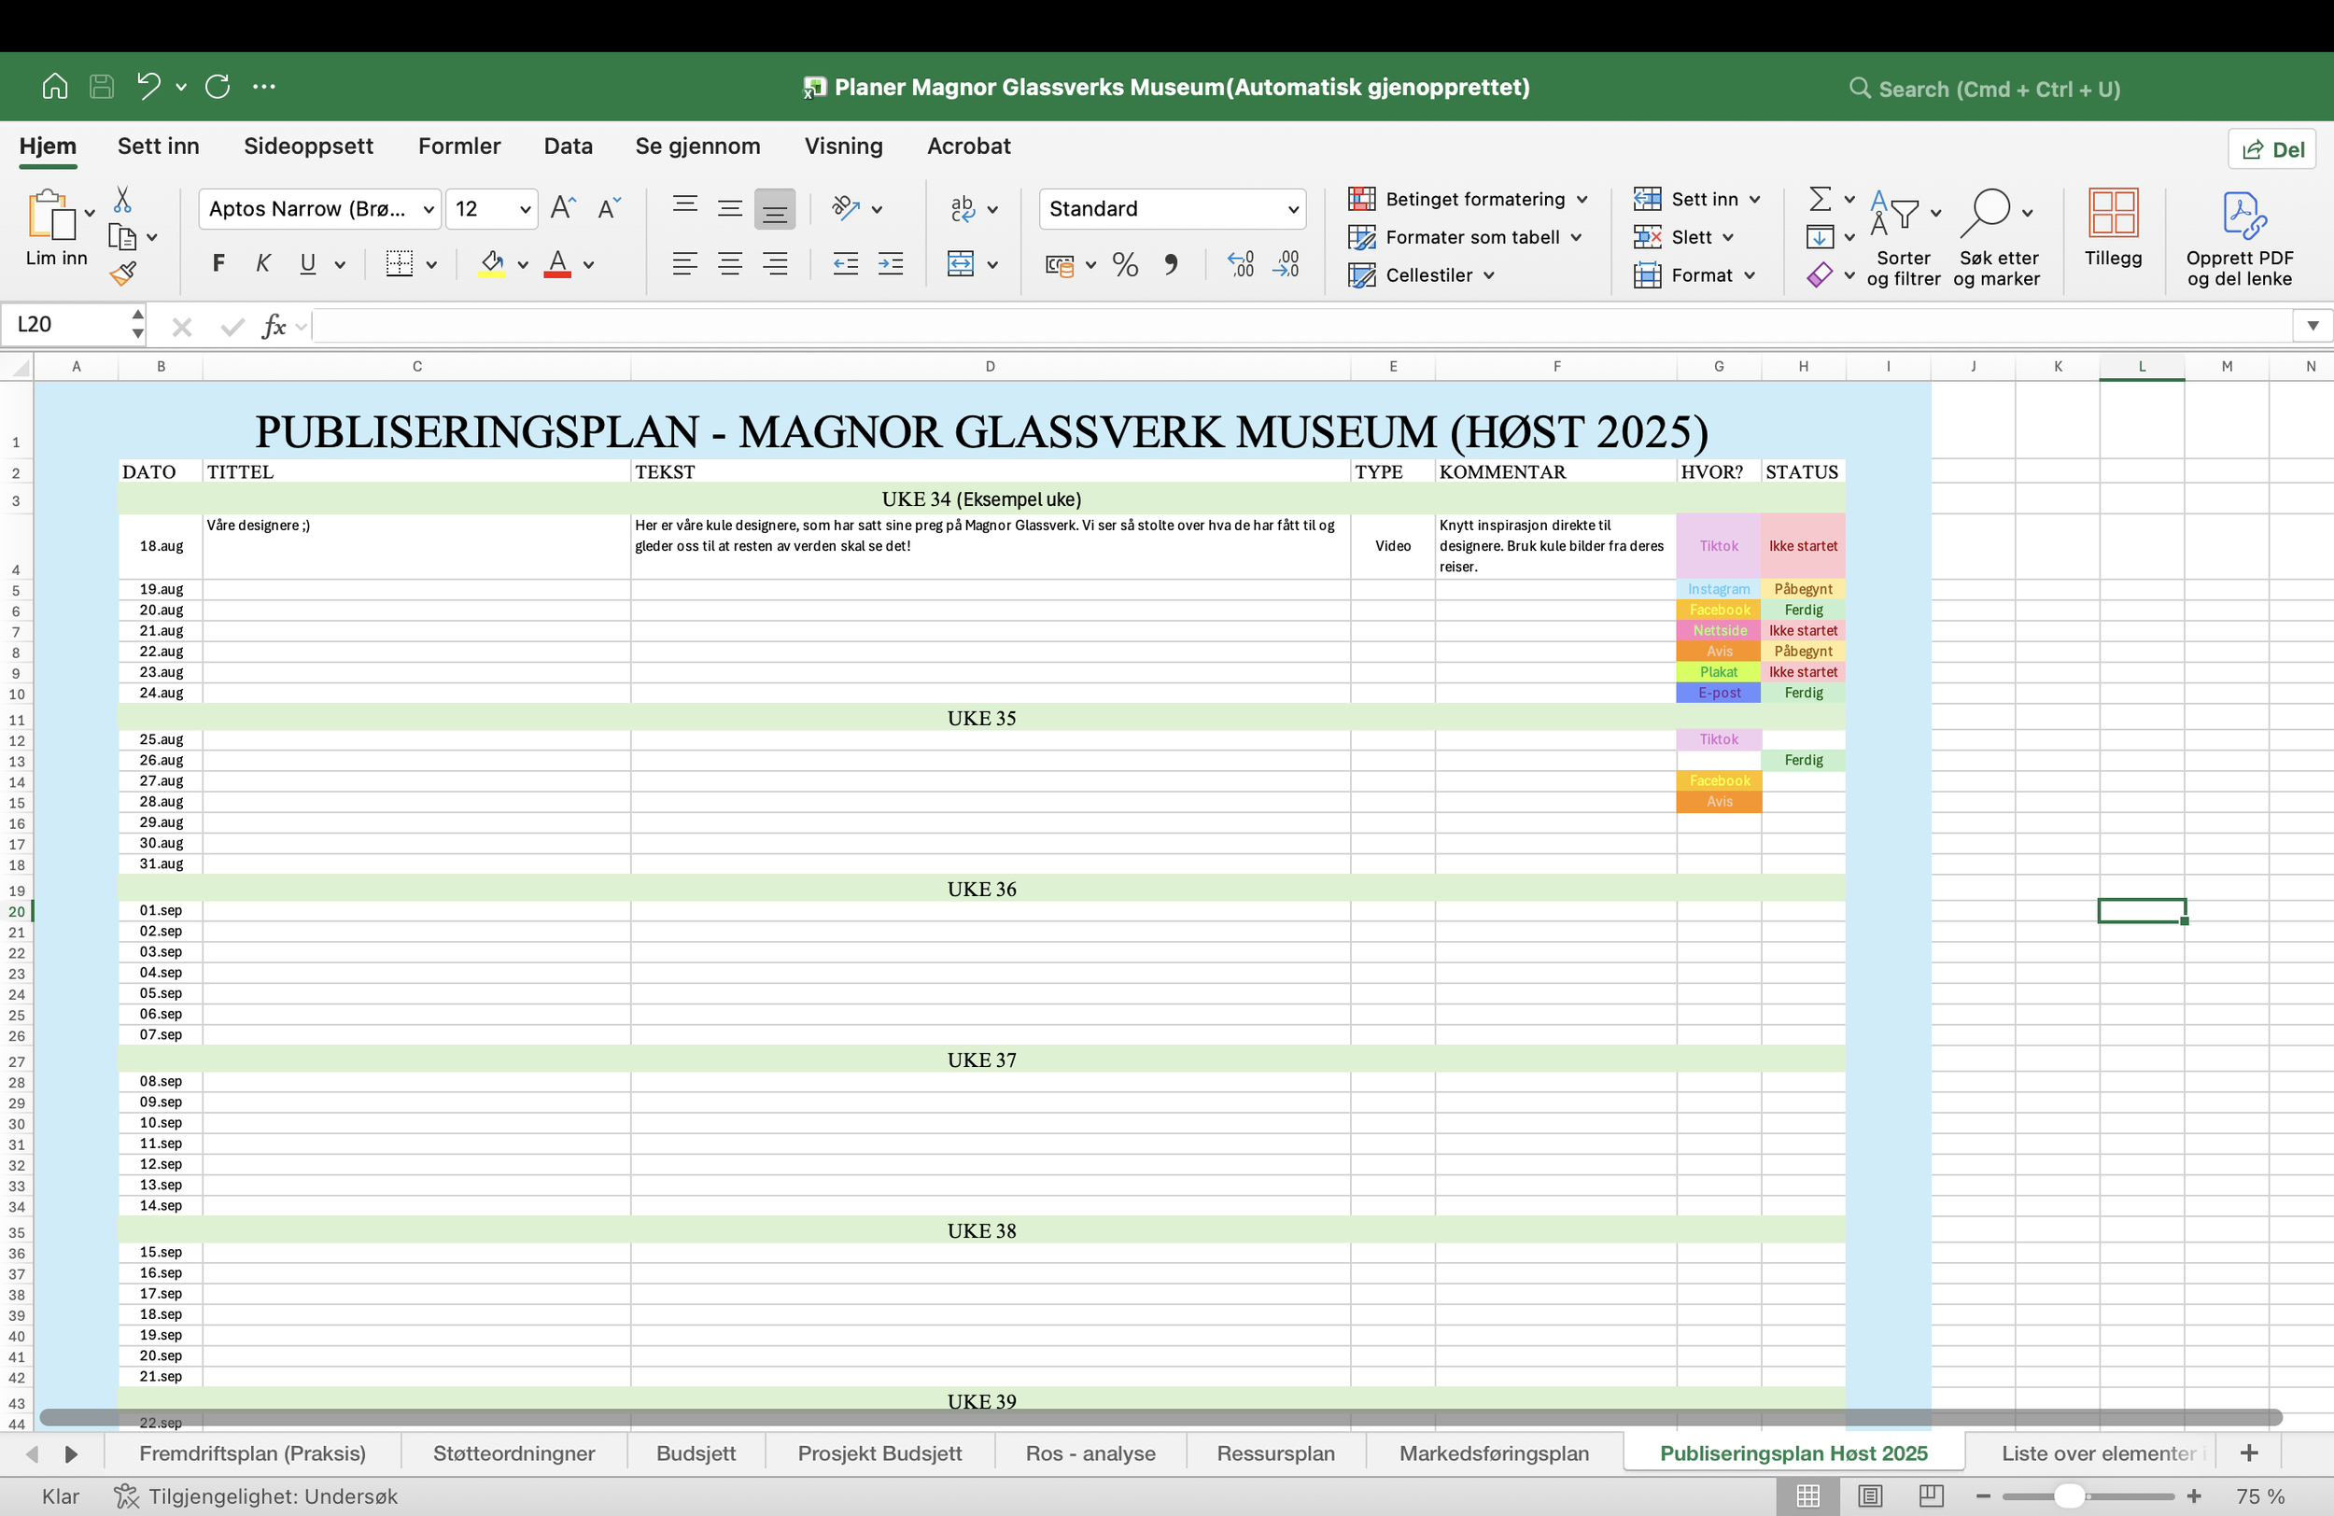Click the Borders icon
This screenshot has height=1516, width=2334.
tap(400, 264)
